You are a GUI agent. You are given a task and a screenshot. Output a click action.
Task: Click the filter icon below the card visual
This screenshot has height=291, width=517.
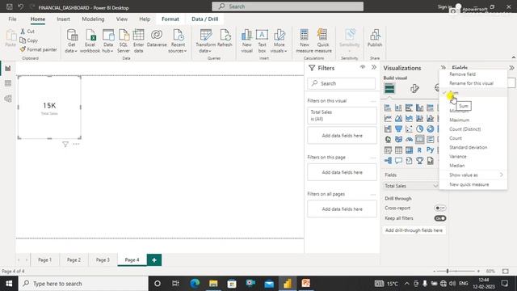click(65, 144)
